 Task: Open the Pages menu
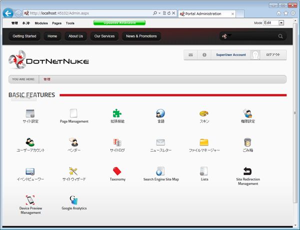click(57, 23)
